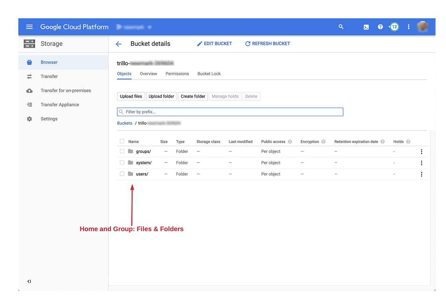Switch to the Permissions tab

click(x=177, y=73)
